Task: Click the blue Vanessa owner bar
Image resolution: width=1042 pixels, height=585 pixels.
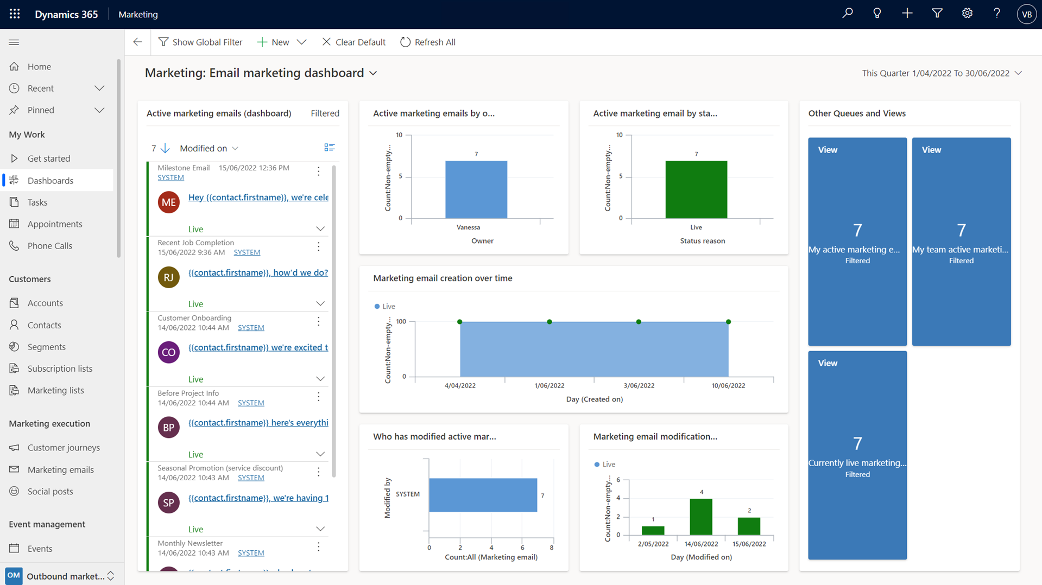Action: (x=476, y=189)
